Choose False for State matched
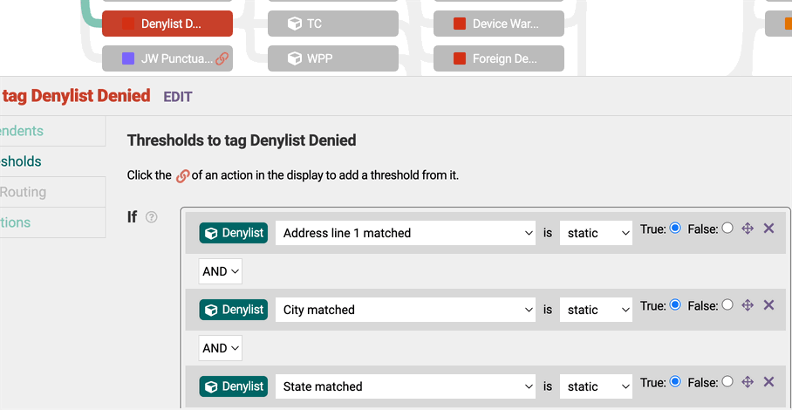This screenshot has width=792, height=410. pos(727,382)
